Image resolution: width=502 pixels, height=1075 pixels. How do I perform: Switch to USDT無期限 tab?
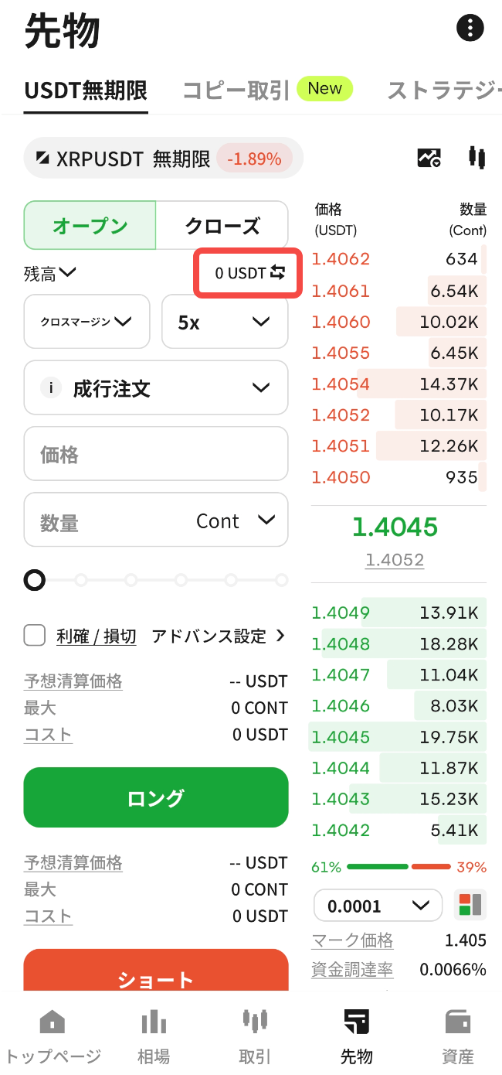pos(86,90)
